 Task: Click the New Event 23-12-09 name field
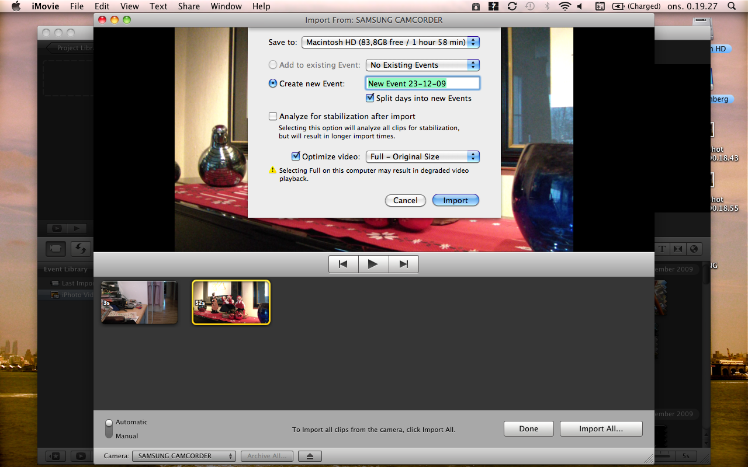click(423, 83)
